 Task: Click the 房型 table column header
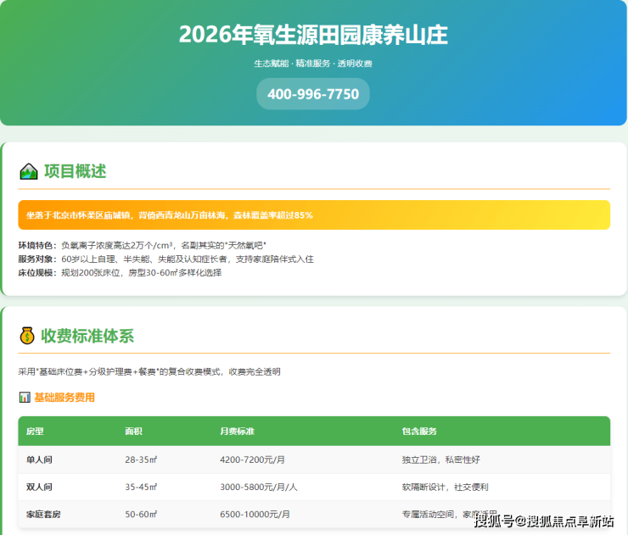click(x=36, y=432)
